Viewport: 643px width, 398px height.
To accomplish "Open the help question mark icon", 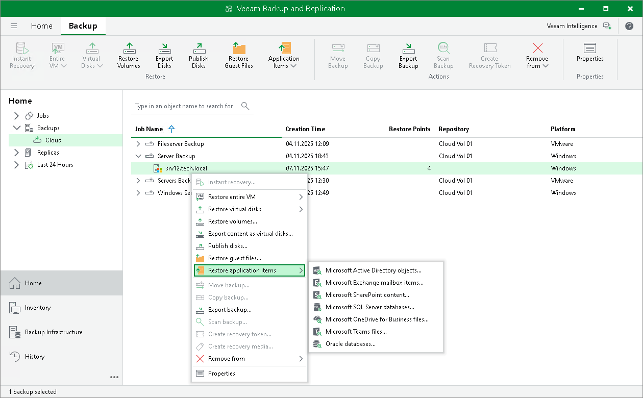I will click(629, 26).
